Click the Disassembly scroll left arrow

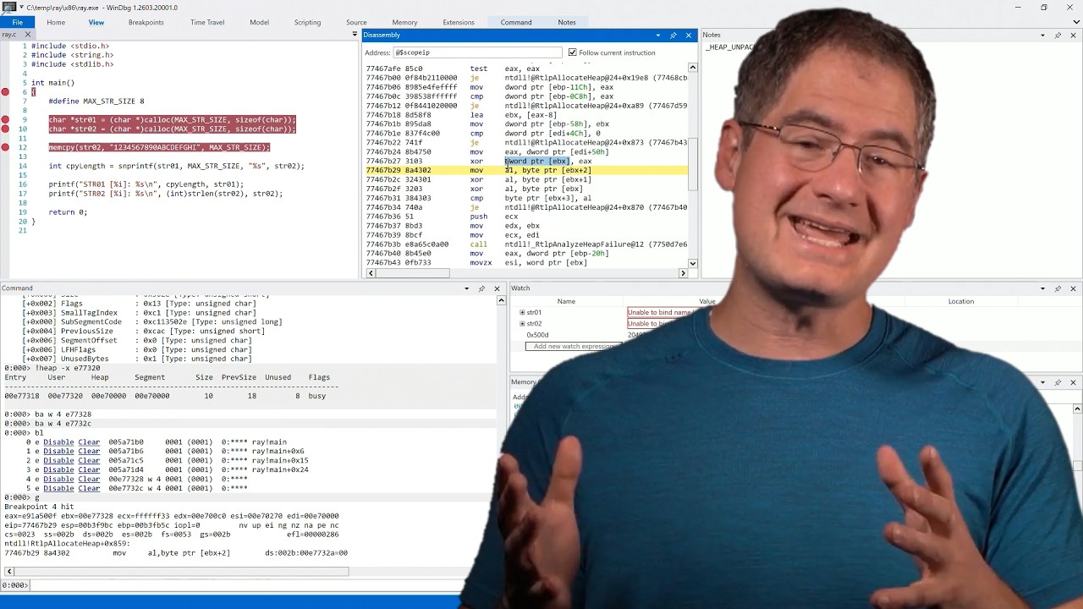(371, 273)
